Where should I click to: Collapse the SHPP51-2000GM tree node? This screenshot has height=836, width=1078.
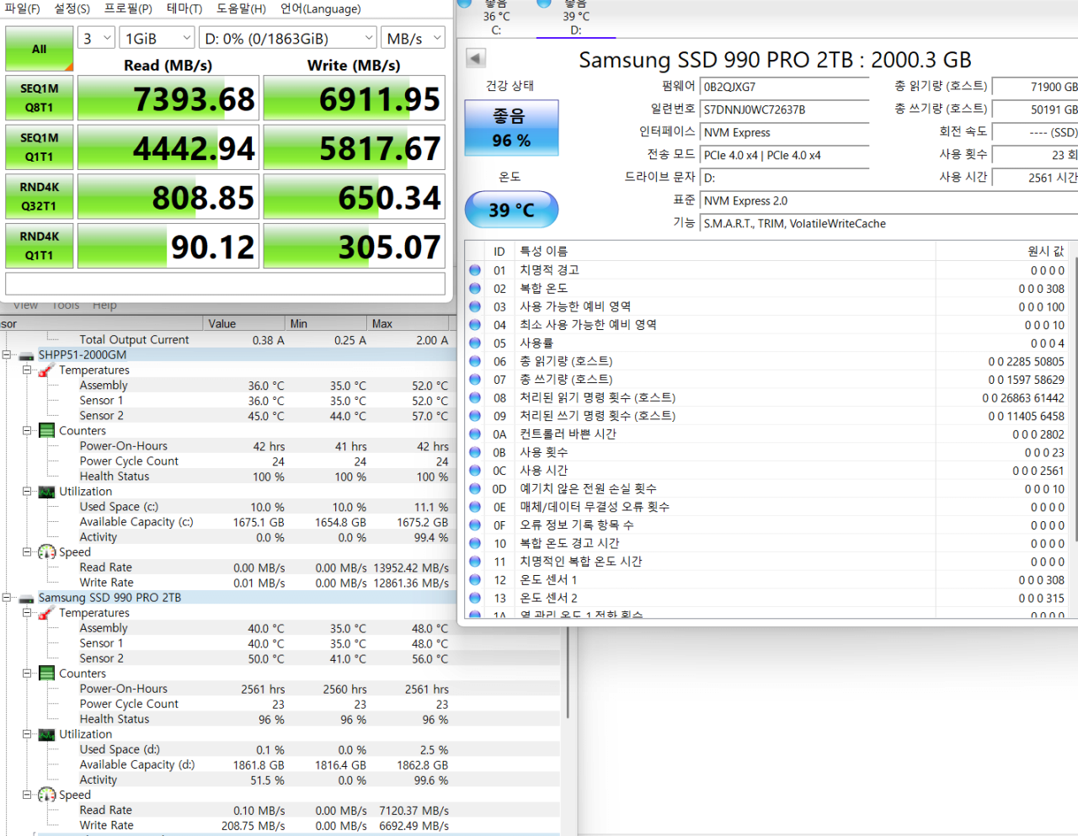(x=7, y=355)
